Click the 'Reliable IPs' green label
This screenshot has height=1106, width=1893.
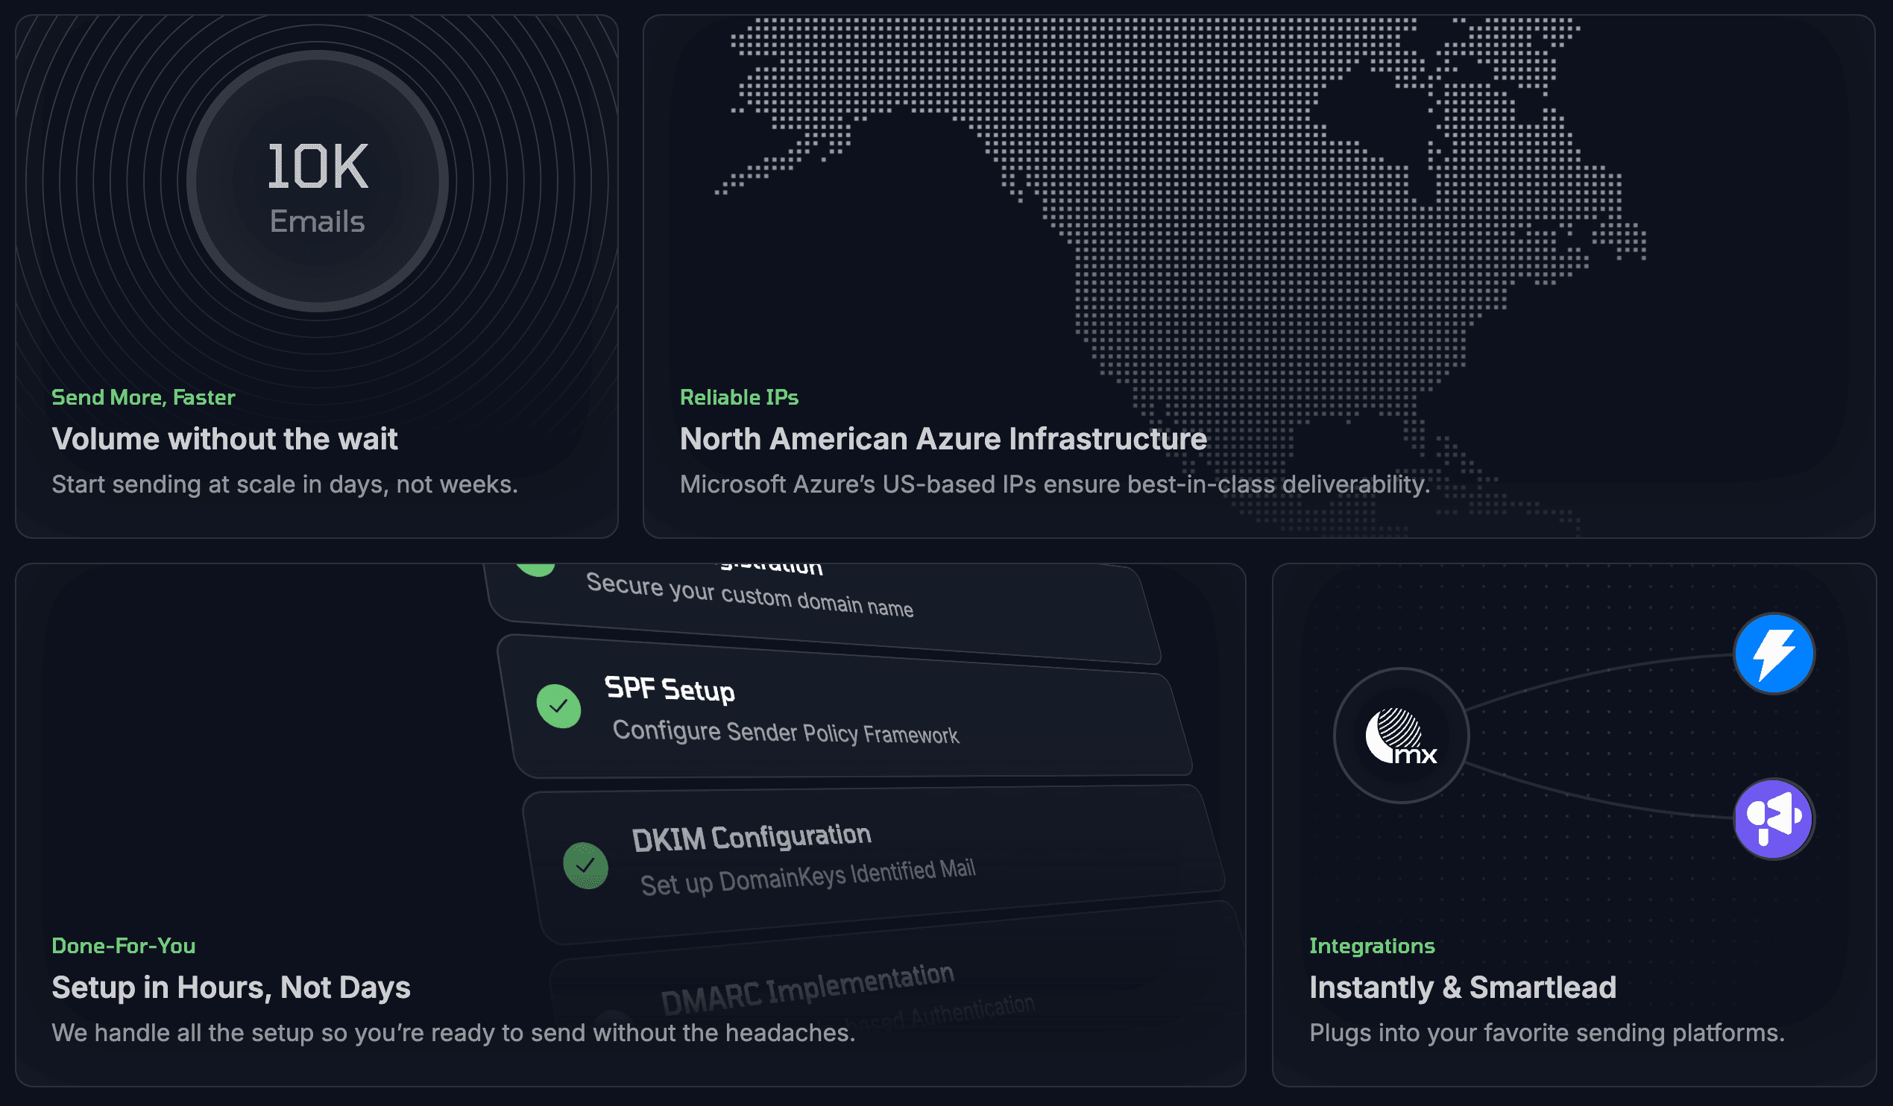(x=738, y=397)
